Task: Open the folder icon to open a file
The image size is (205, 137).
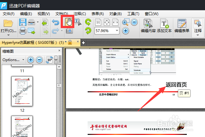Action: (8, 23)
